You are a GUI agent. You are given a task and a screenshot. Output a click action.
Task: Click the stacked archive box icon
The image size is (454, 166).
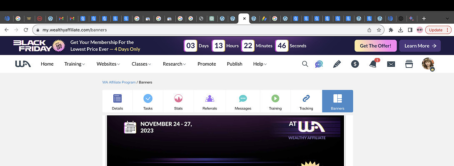[x=409, y=64]
